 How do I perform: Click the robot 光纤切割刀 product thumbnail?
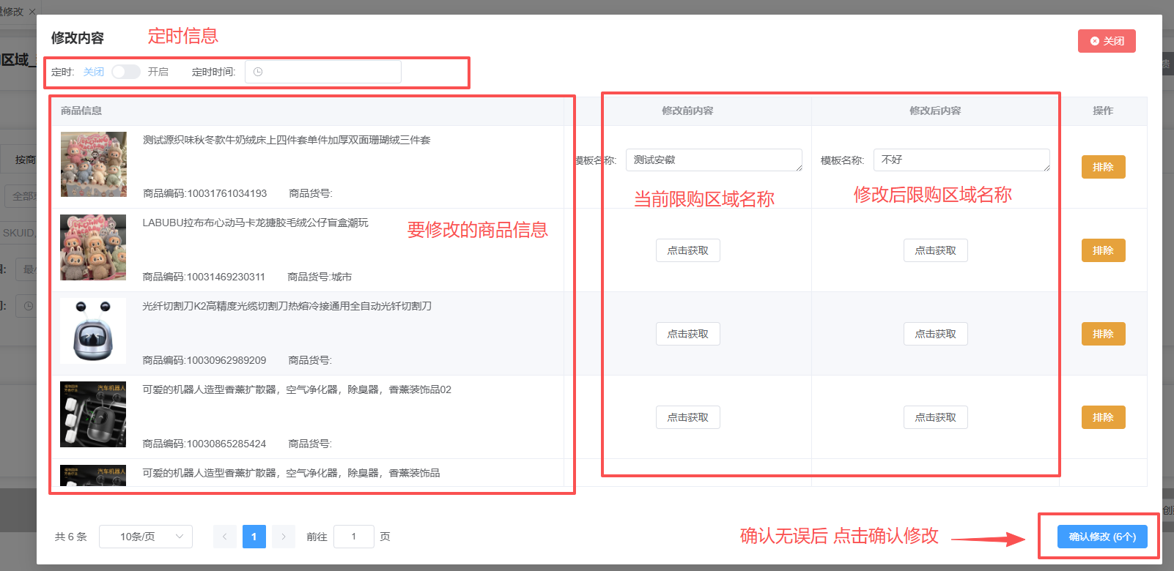coord(93,331)
